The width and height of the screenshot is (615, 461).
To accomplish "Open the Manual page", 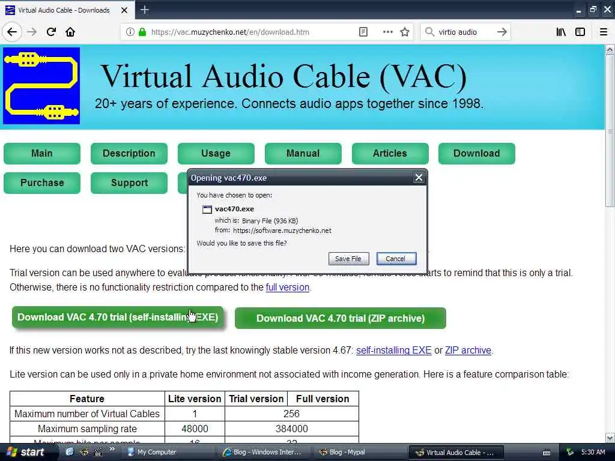I will (x=303, y=153).
